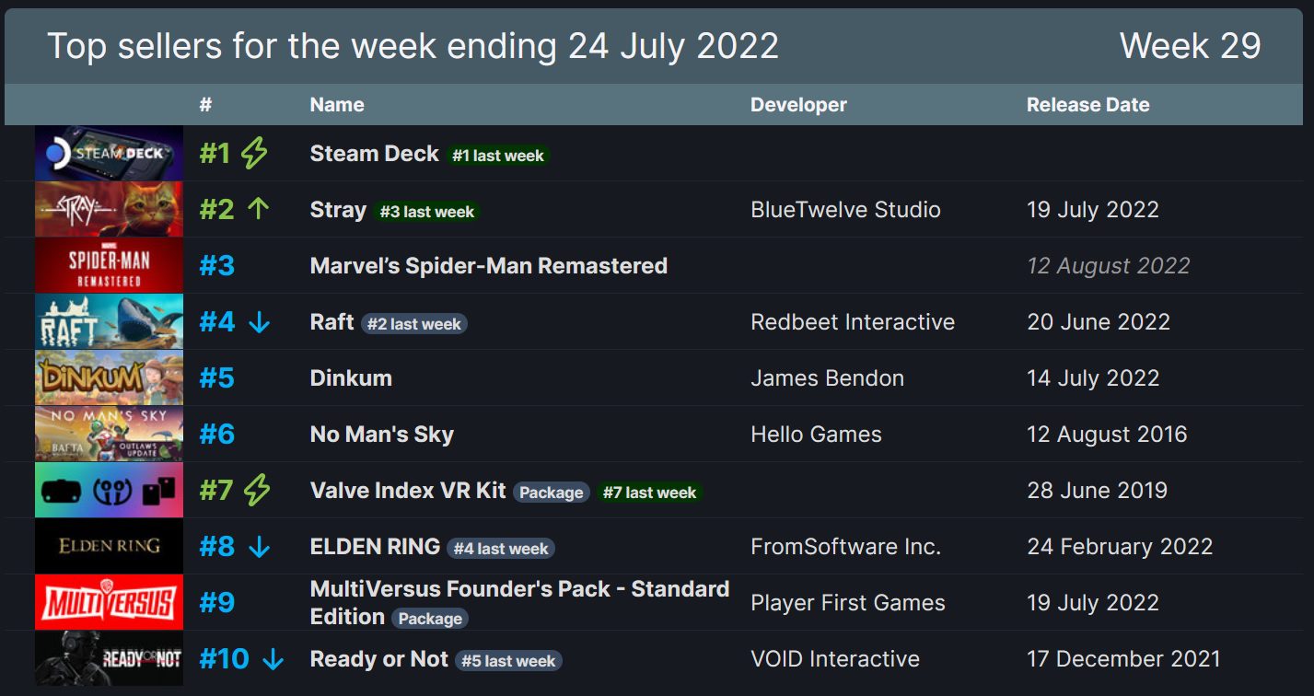
Task: Sort by the Developer column header
Action: (x=798, y=105)
